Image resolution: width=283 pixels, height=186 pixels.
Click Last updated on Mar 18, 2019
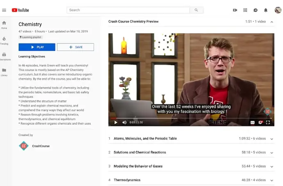click(68, 32)
